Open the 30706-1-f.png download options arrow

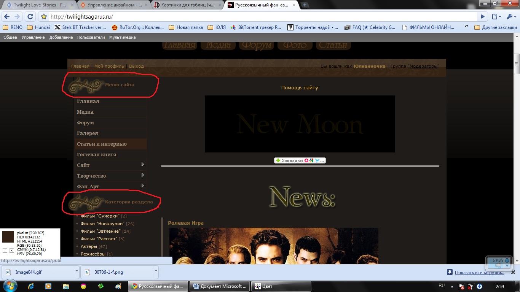156,272
